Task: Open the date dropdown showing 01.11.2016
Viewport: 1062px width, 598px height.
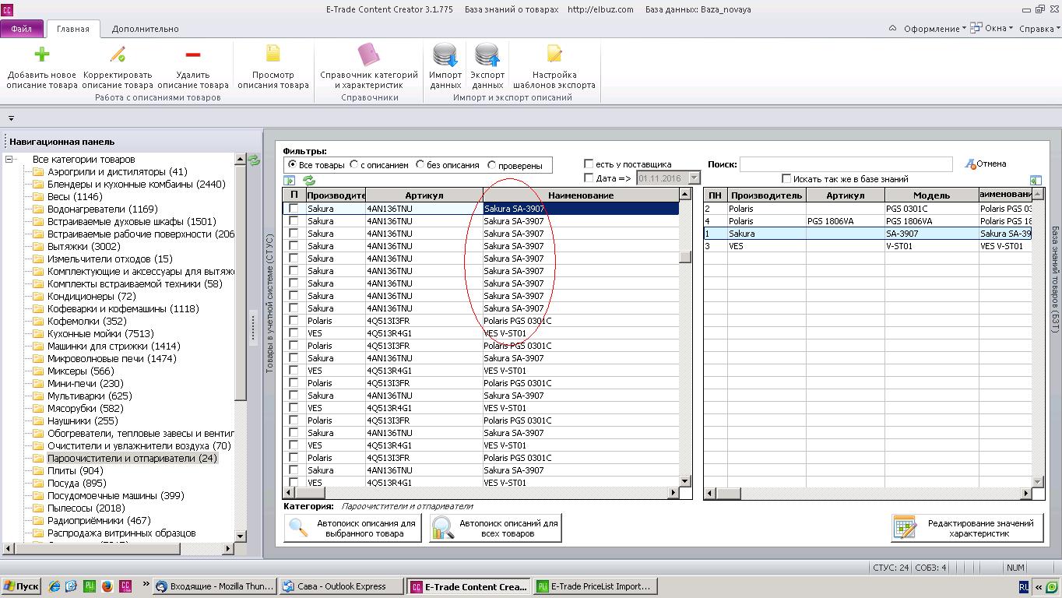Action: [694, 178]
